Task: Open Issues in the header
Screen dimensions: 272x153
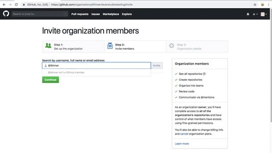Action: point(96,14)
